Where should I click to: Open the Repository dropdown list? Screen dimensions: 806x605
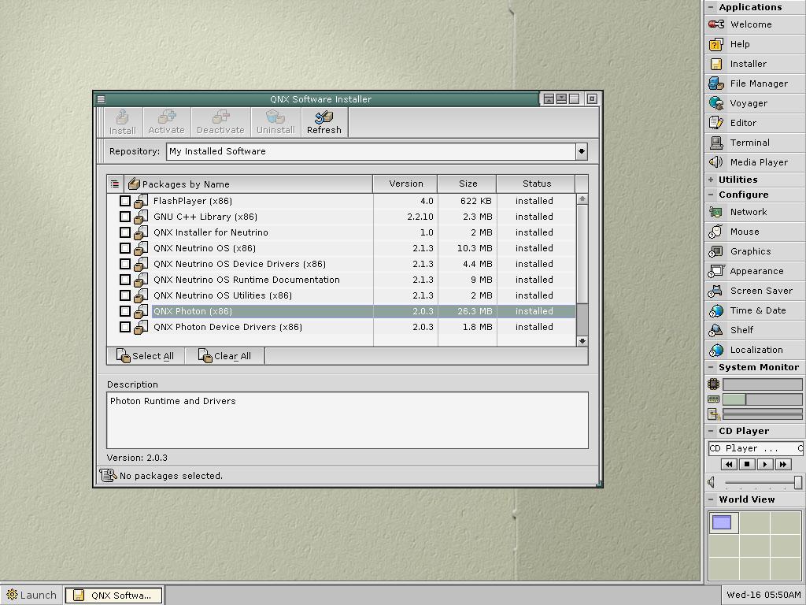click(581, 151)
